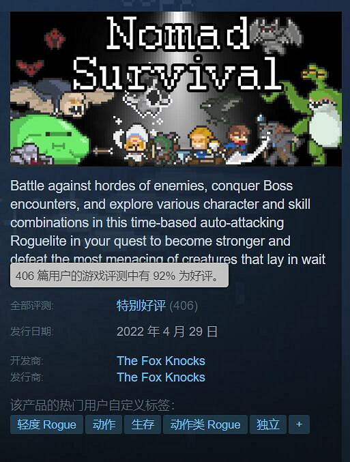The width and height of the screenshot is (350, 462).
Task: Open the 特别好评 review summary link
Action: (x=141, y=306)
